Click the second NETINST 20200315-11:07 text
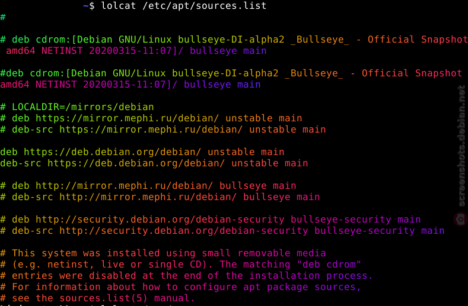This screenshot has height=306, width=468. point(100,85)
